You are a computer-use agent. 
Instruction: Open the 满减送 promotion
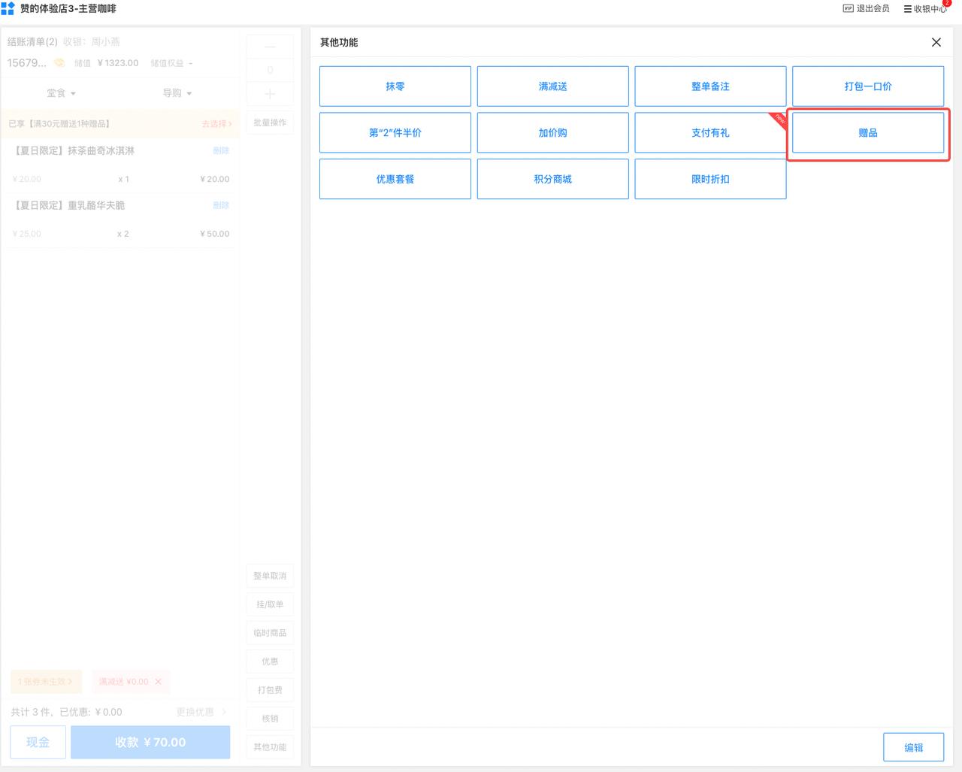pyautogui.click(x=552, y=86)
